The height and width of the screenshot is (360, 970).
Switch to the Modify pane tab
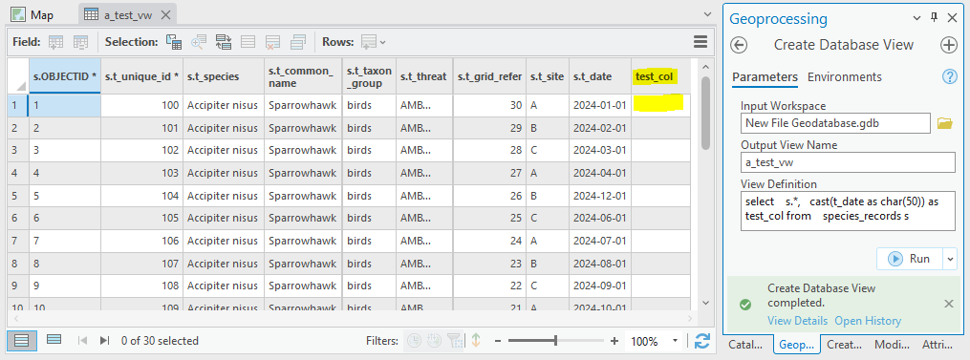(x=892, y=345)
